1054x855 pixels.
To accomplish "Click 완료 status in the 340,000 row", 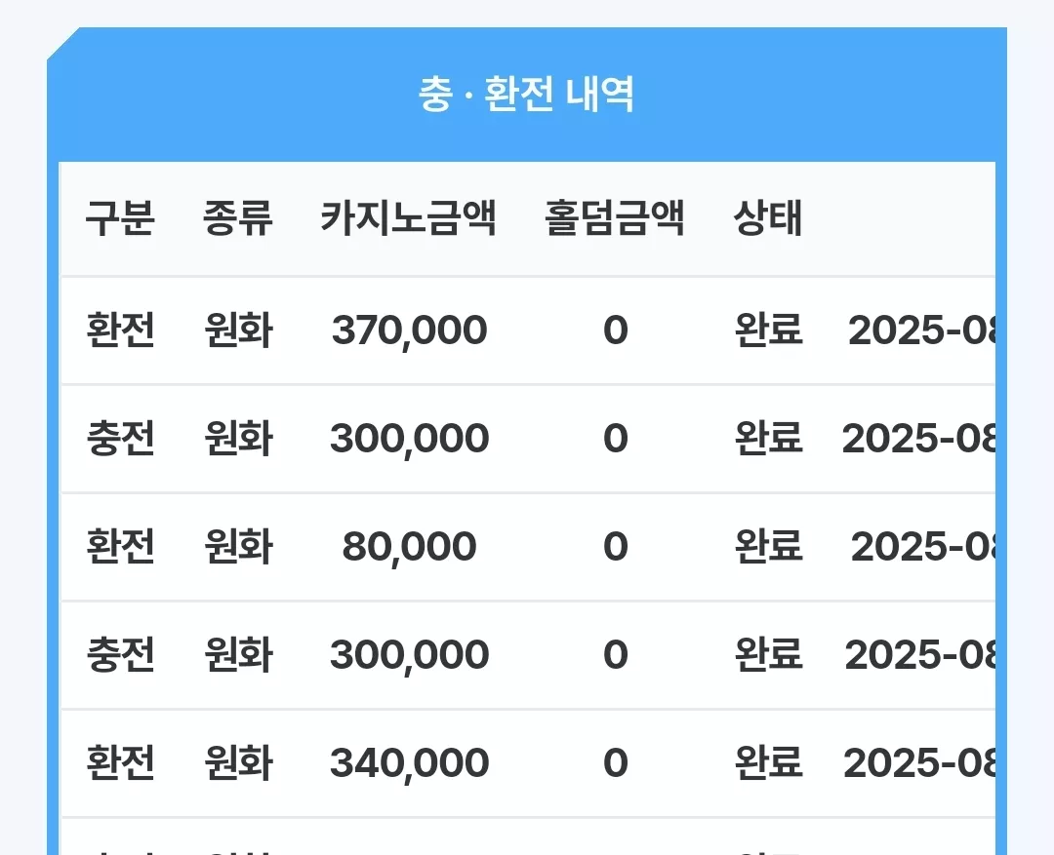I will [768, 763].
